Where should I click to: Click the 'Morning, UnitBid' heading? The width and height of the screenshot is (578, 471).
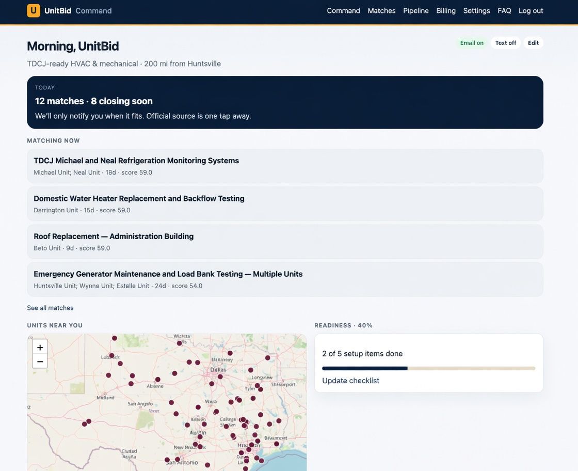[73, 46]
